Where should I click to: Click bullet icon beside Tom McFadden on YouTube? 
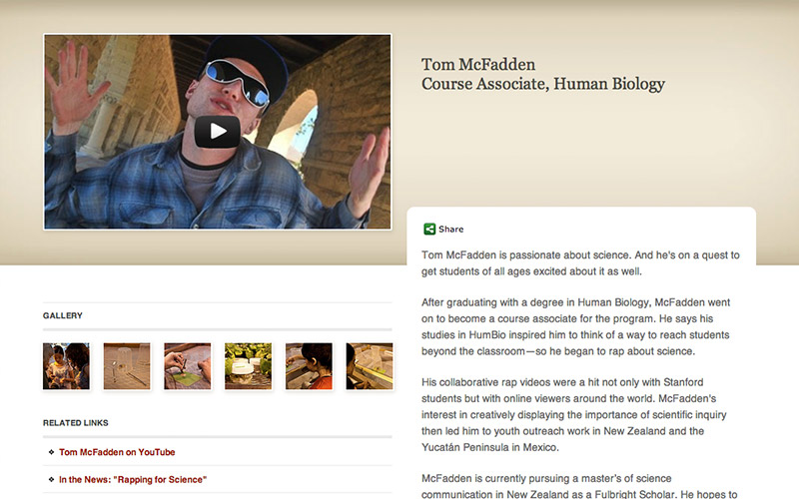tap(52, 452)
